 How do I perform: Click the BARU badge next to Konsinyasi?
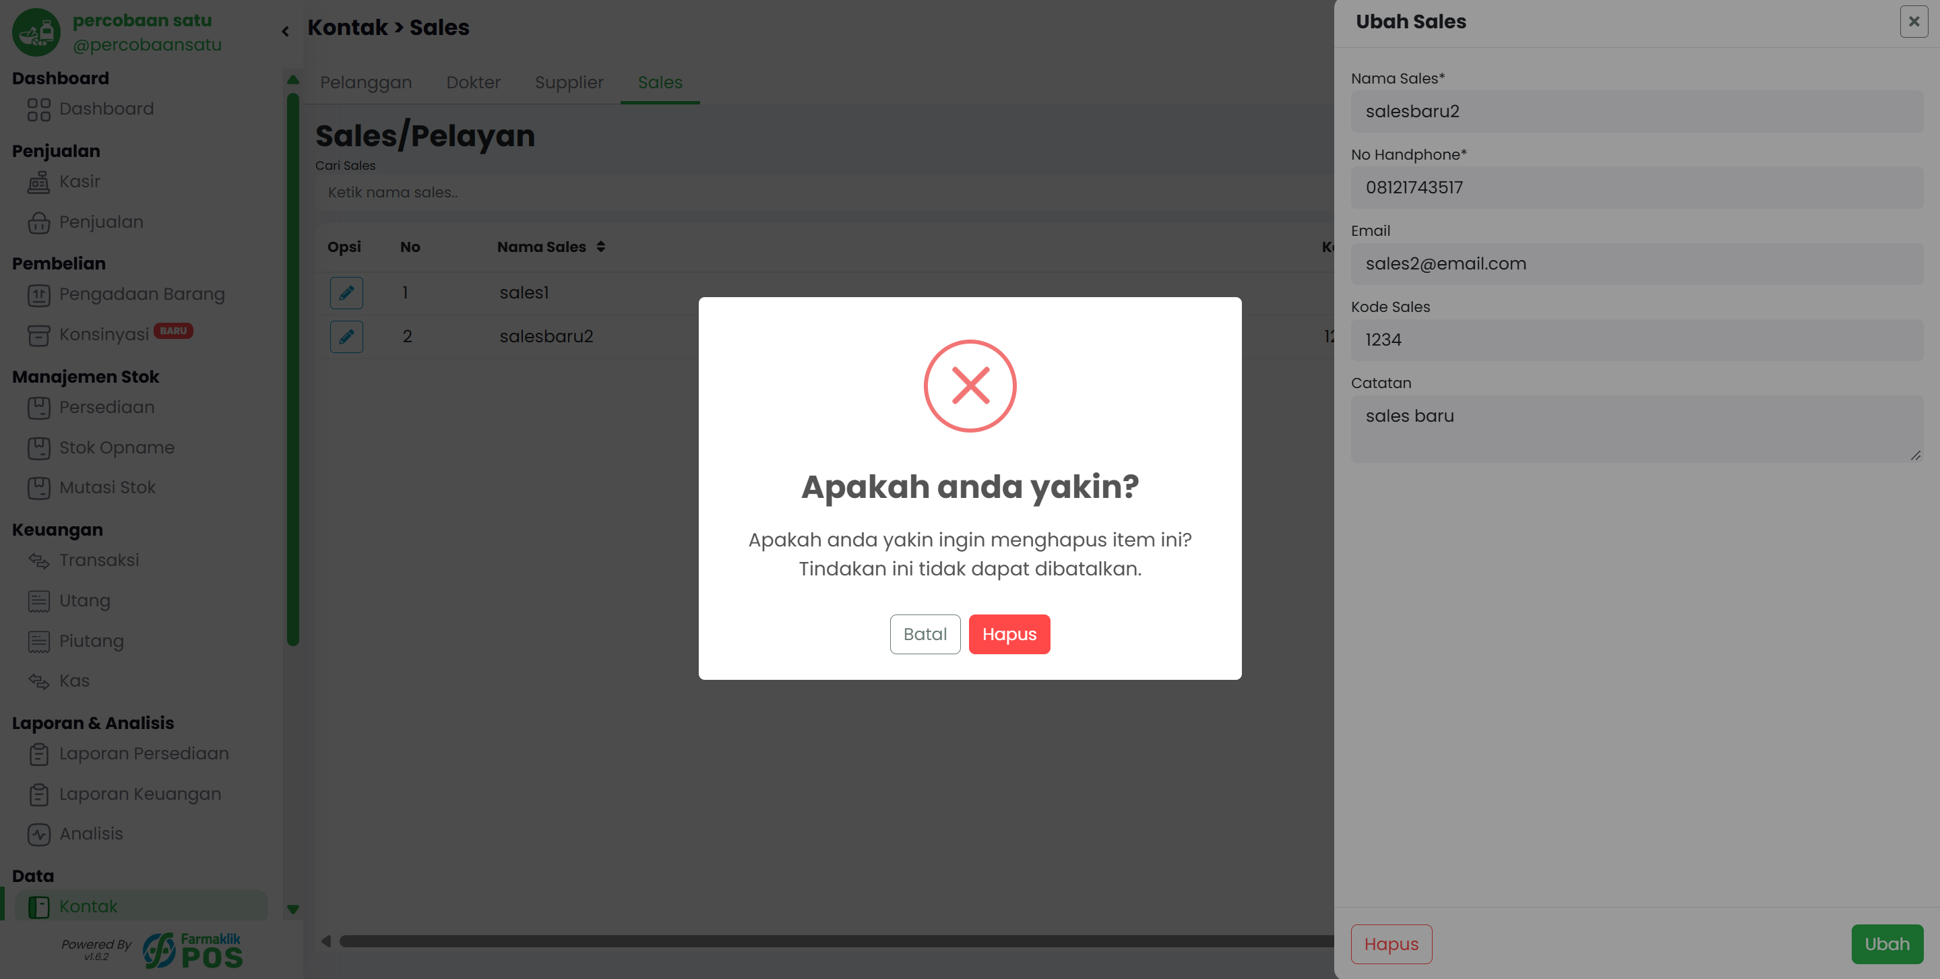tap(173, 331)
